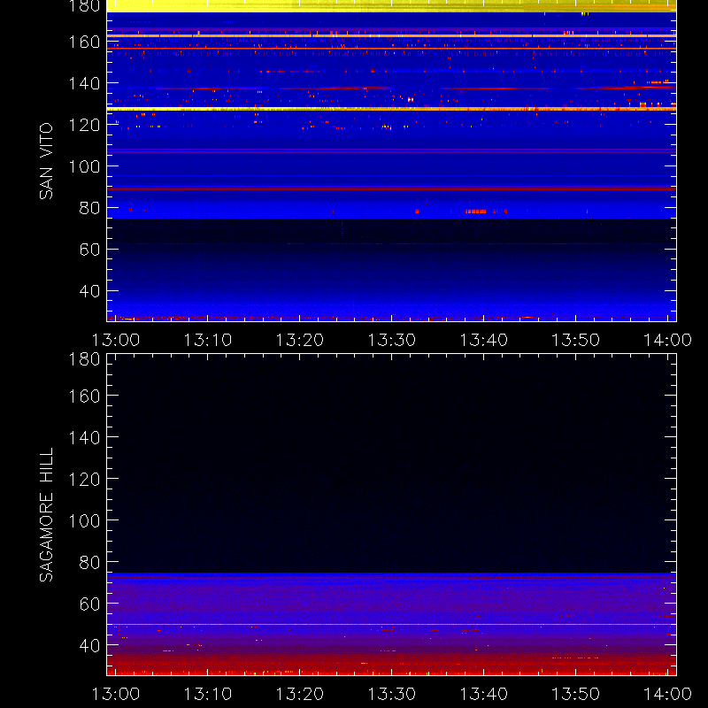Click 13:40 time label under San Vito plot
The width and height of the screenshot is (708, 708).
click(483, 340)
